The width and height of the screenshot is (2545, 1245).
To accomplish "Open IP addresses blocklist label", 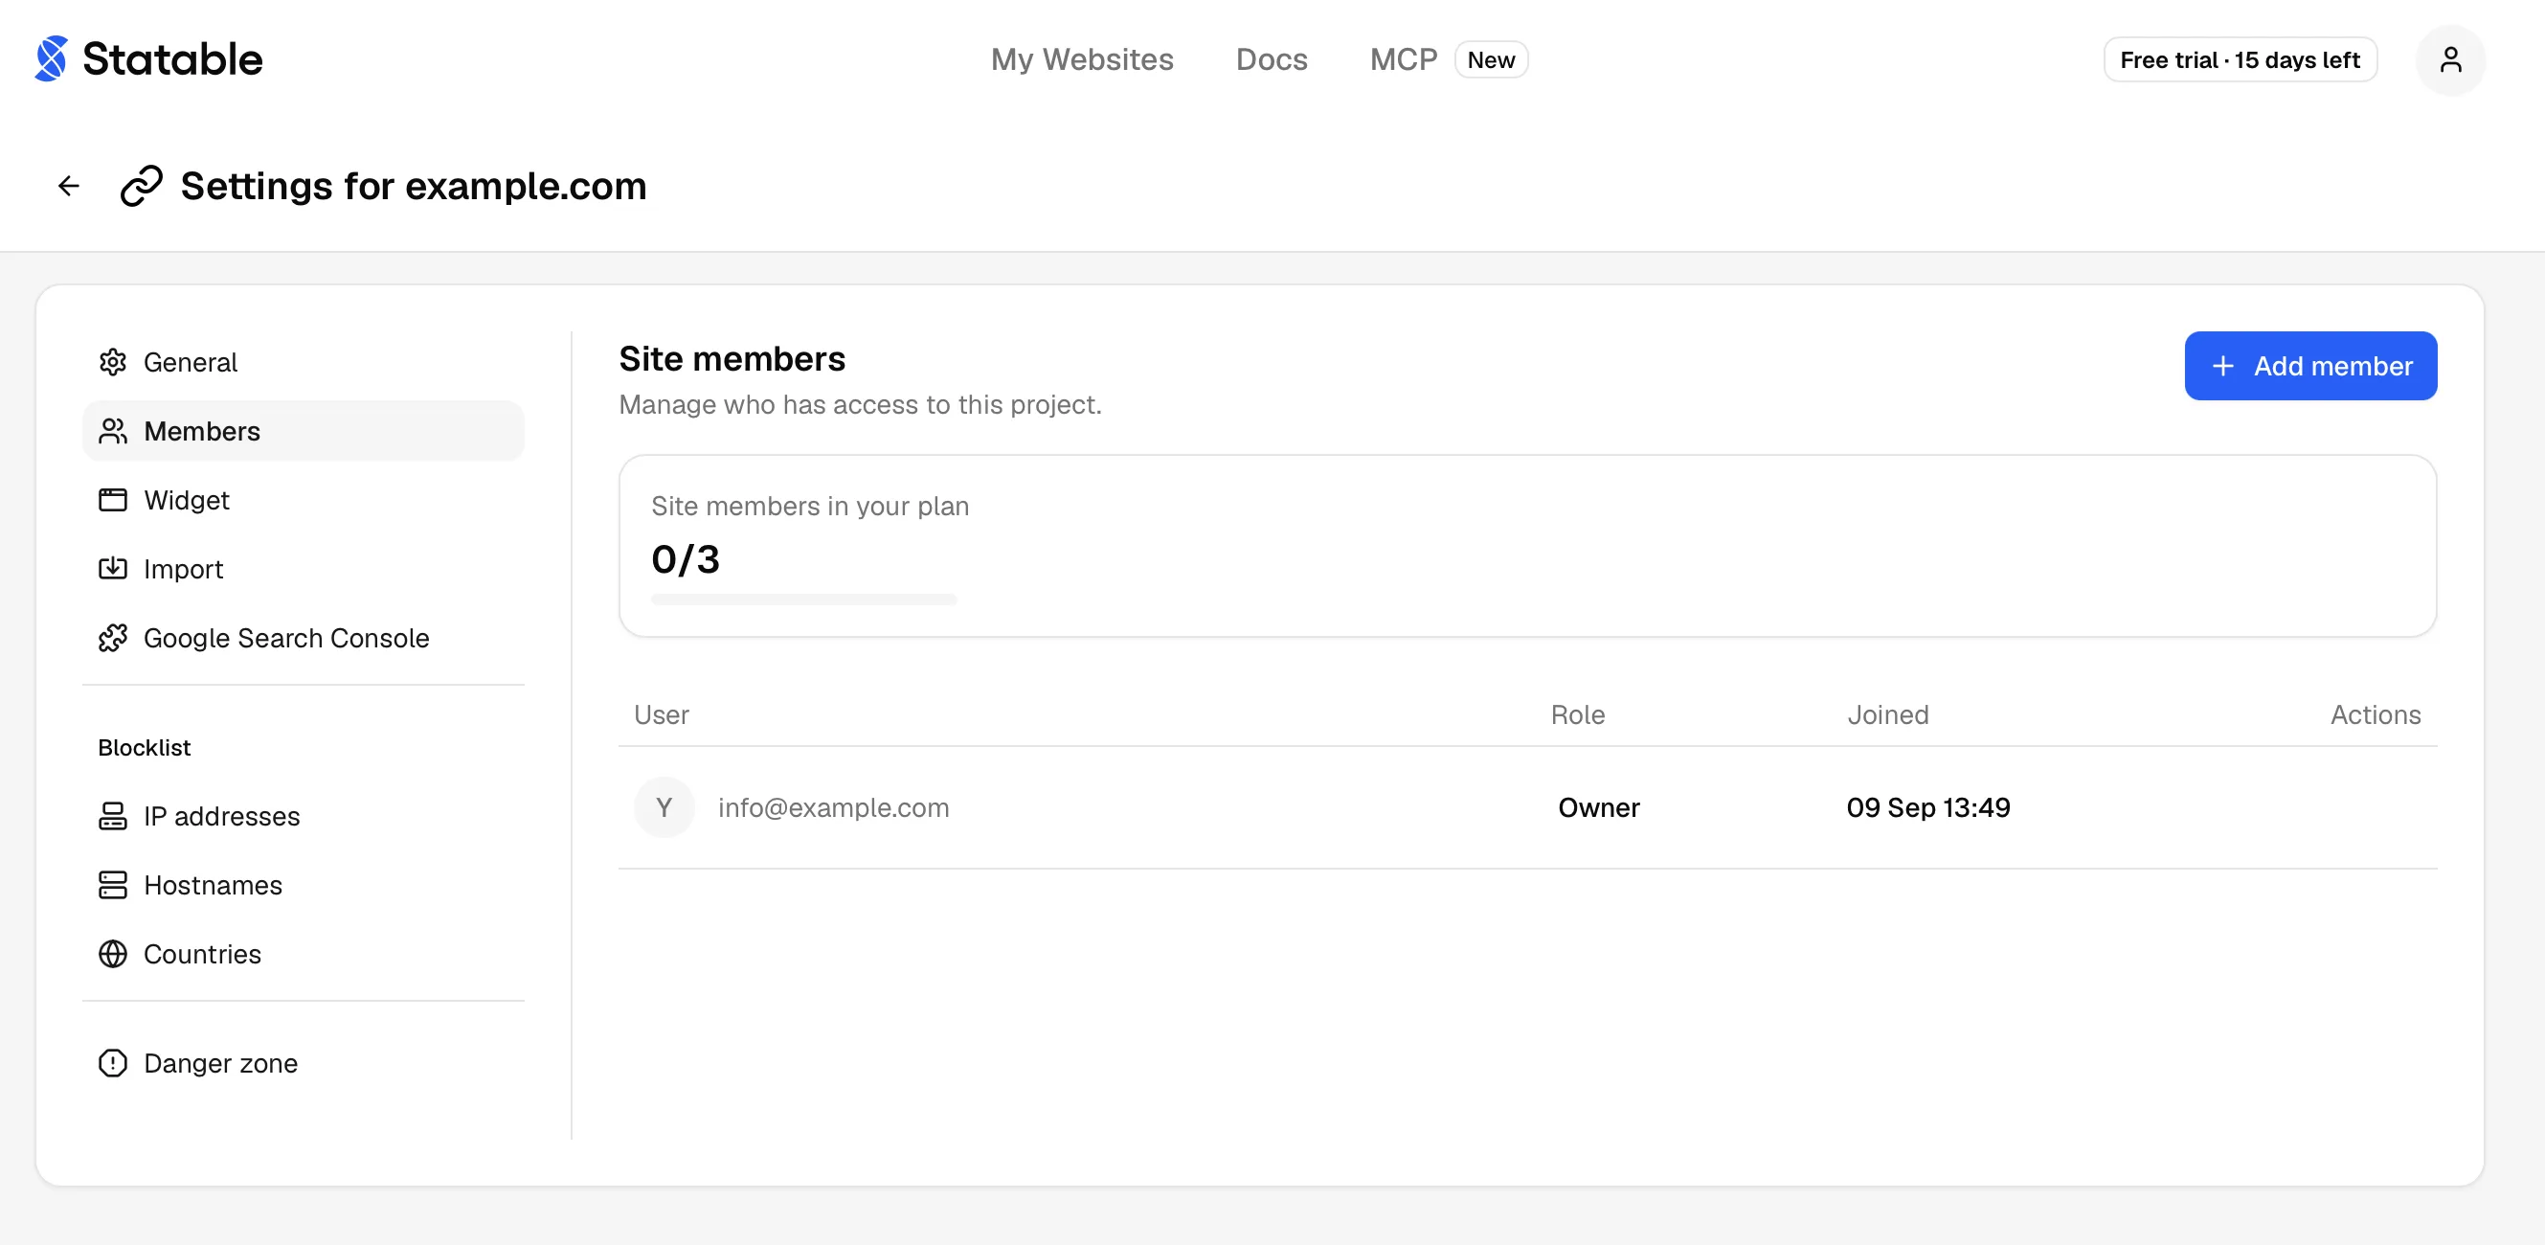I will coord(222,816).
